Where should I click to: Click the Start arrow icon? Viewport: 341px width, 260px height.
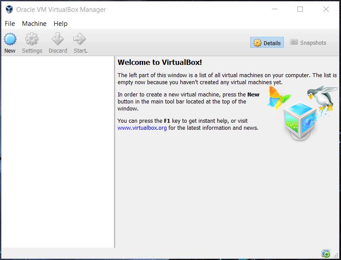pos(79,39)
